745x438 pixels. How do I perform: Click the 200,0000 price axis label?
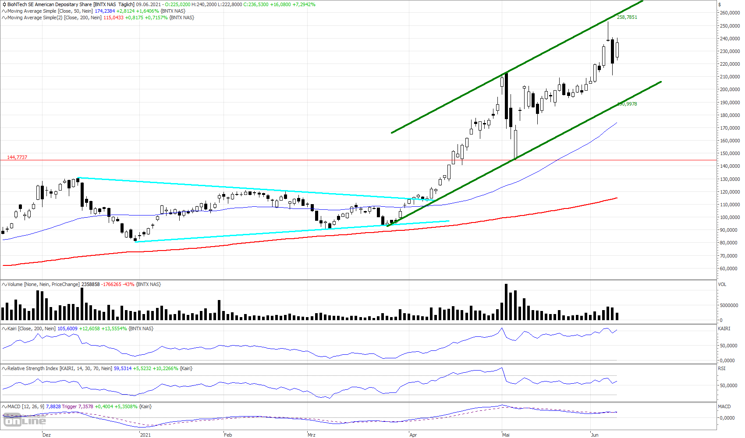730,89
